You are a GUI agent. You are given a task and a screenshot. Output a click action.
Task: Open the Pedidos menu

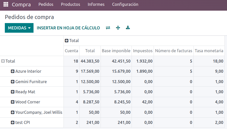(x=46, y=4)
